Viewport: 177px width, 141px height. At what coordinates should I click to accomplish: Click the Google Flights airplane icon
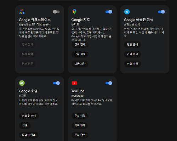pos(127,12)
